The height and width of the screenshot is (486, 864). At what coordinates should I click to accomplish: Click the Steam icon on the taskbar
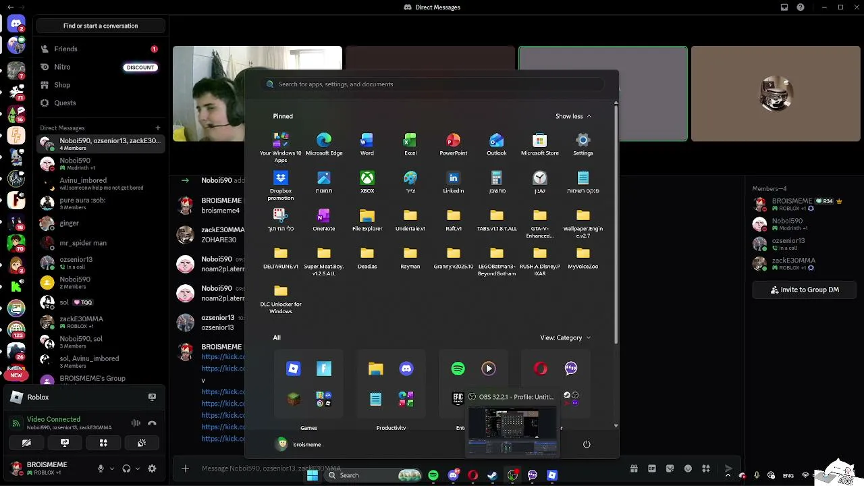493,475
